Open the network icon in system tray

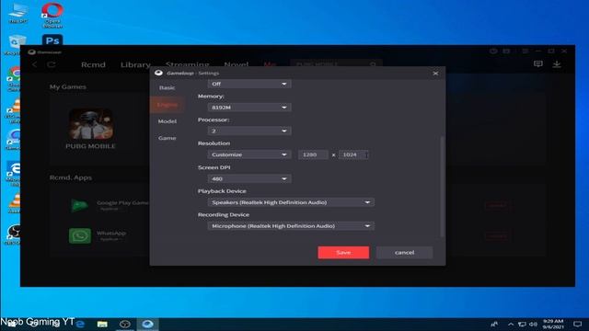click(x=522, y=324)
